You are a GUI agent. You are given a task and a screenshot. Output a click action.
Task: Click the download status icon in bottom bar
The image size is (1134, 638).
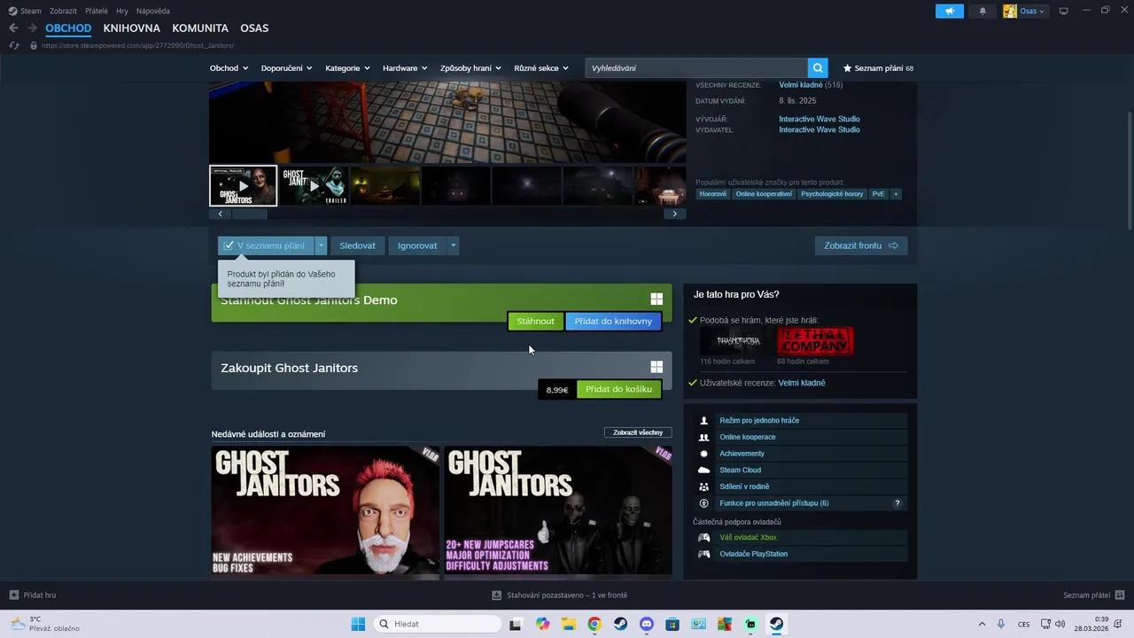click(x=497, y=595)
